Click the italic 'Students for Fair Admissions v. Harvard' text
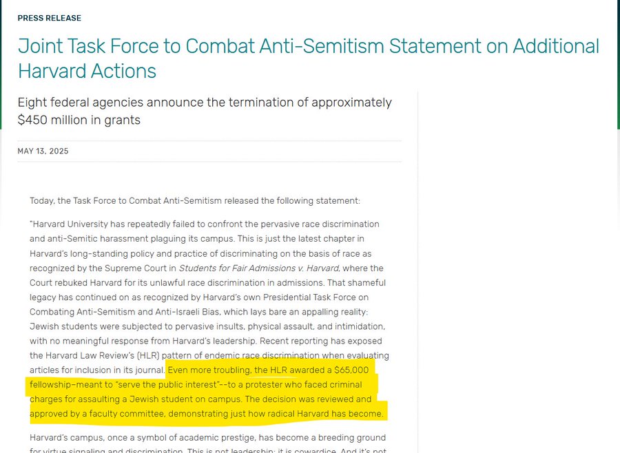Image resolution: width=620 pixels, height=453 pixels. click(x=259, y=268)
